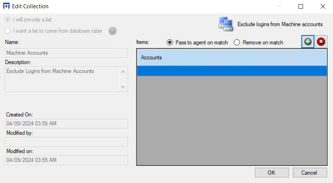Click the machine accounts computers icon

click(226, 24)
